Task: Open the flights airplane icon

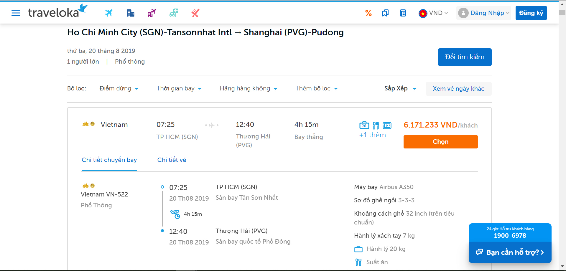Action: point(109,13)
